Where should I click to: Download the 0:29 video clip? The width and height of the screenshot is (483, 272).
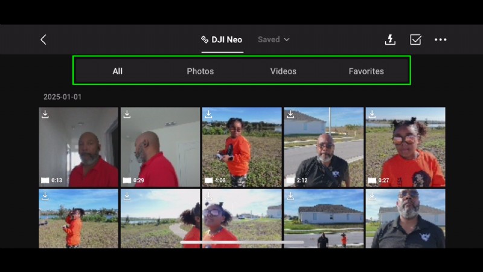127,114
